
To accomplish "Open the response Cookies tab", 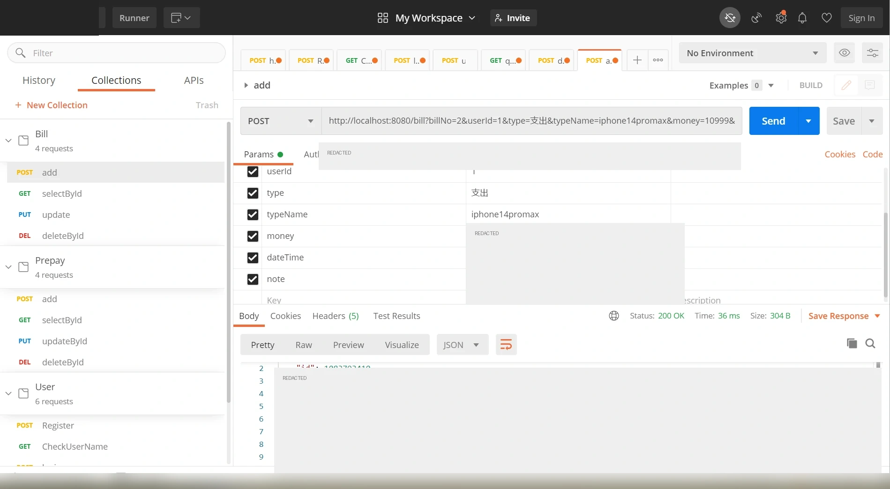I will pos(285,316).
